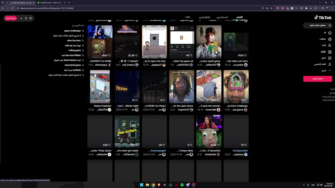The image size is (335, 188).
Task: Click suggested search 'slam the door'
Action: pyautogui.click(x=74, y=40)
